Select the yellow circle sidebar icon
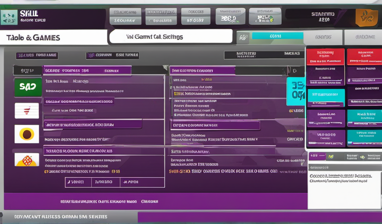382x224 pixels. 27,134
